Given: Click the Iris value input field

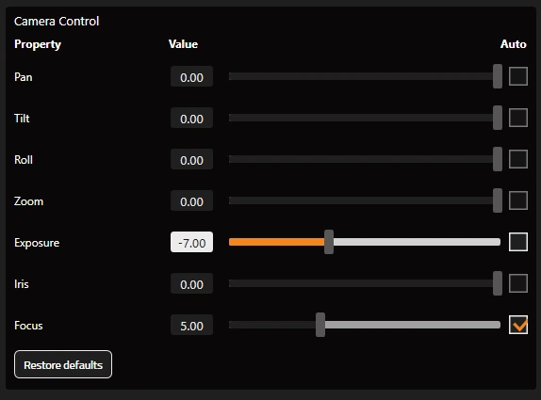Looking at the screenshot, I should point(192,283).
